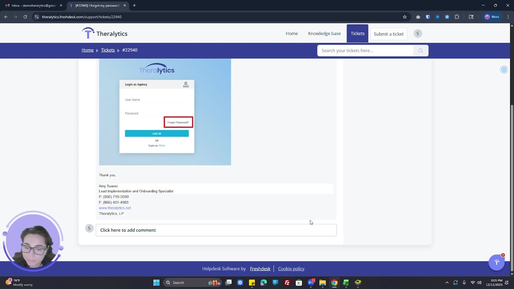This screenshot has height=289, width=514.
Task: Open the Cookie policy link
Action: [x=291, y=269]
